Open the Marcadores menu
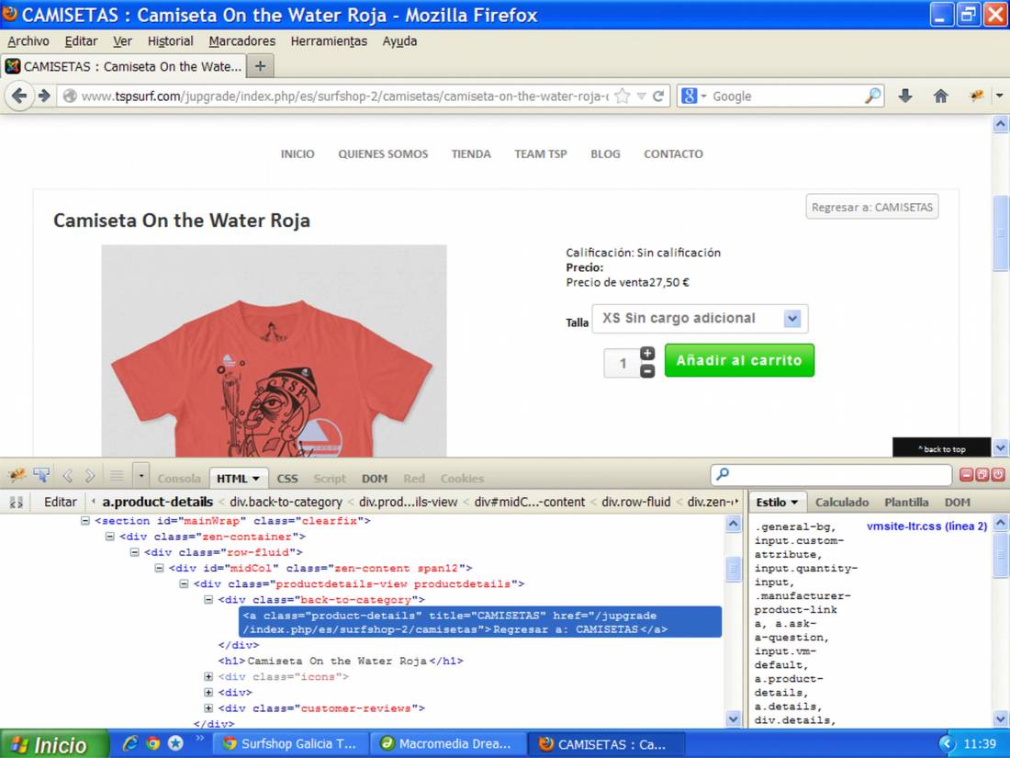 pyautogui.click(x=242, y=41)
